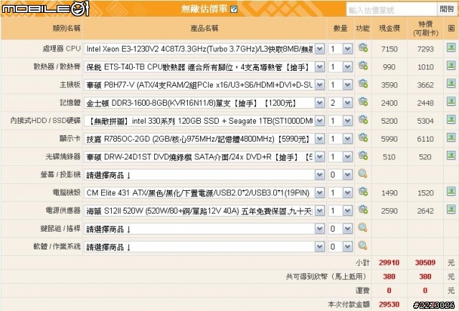Open the 電腦機殼 product dropdown (CM Elite 431)
The height and width of the screenshot is (311, 459).
[204, 193]
